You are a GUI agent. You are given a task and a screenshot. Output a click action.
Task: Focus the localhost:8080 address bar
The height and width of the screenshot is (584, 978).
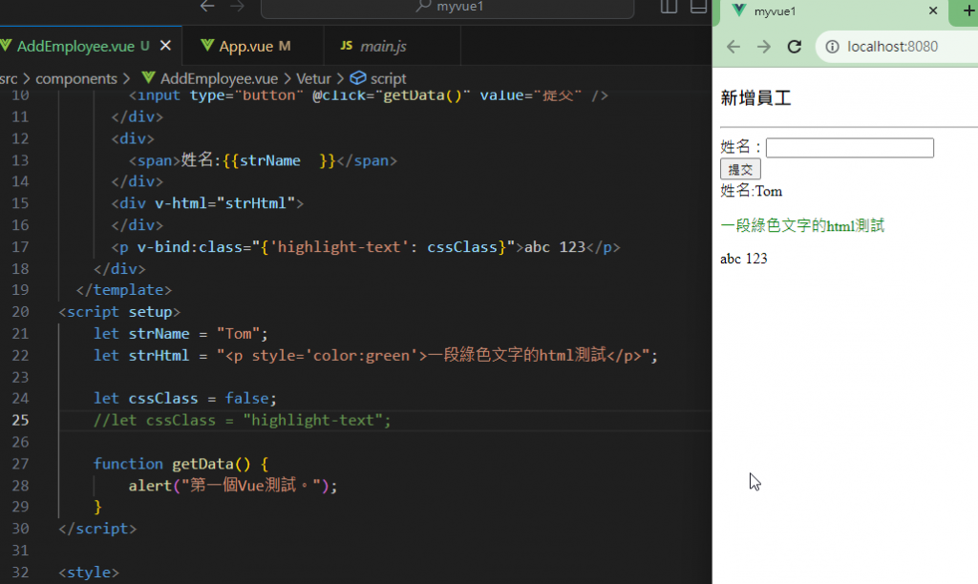click(x=898, y=47)
